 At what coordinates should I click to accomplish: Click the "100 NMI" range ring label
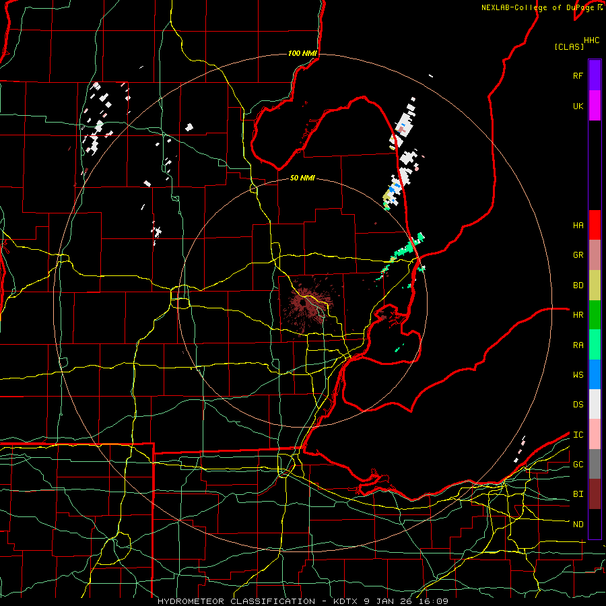(x=302, y=53)
